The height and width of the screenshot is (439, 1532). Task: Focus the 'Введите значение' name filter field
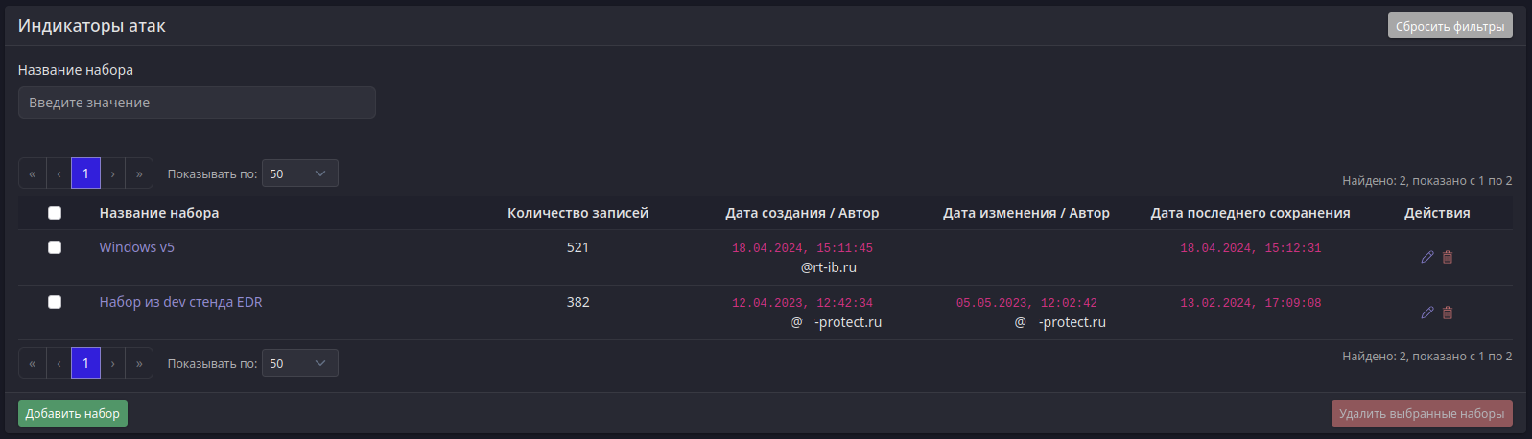click(197, 103)
